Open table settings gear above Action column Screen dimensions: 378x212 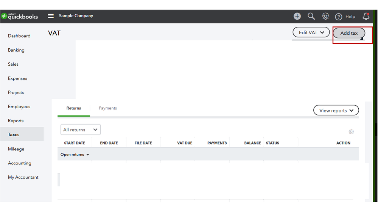(x=351, y=132)
